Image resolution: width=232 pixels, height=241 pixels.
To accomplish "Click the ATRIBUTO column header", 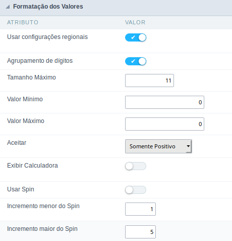I will [x=23, y=22].
